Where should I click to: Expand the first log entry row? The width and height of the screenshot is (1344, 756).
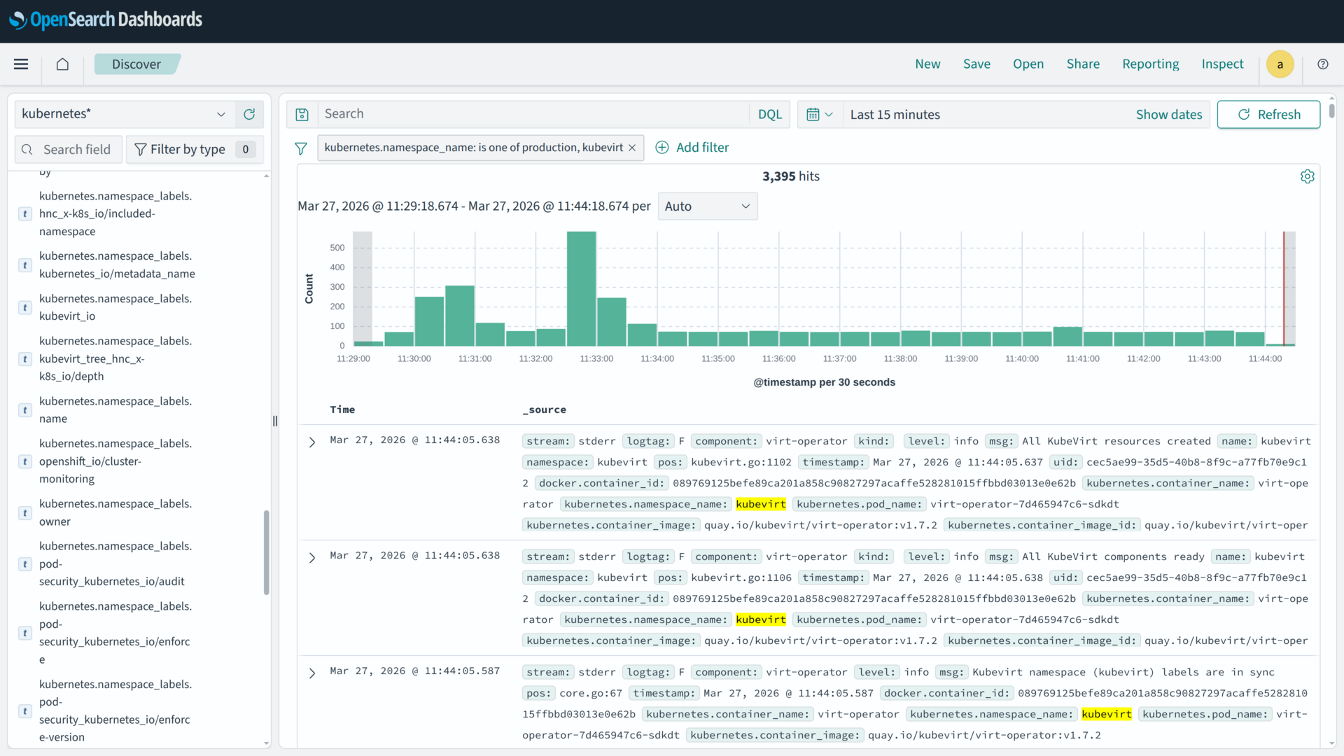(312, 442)
